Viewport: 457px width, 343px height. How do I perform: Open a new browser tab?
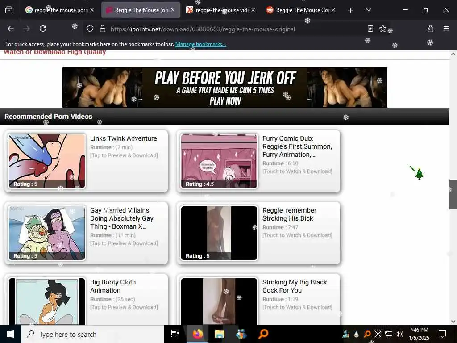tap(350, 10)
